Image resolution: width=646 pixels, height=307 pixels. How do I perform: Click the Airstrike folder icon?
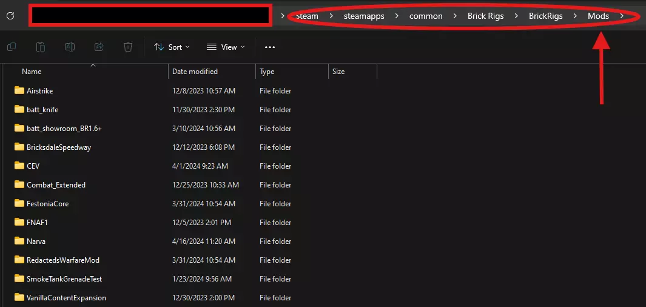click(x=19, y=90)
